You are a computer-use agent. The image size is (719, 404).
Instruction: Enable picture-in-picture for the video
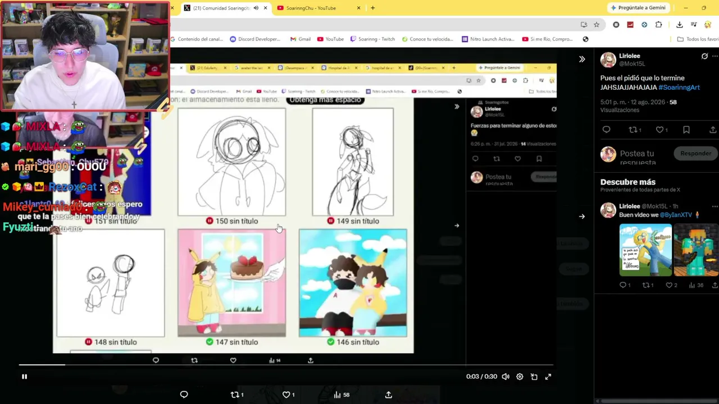534,377
